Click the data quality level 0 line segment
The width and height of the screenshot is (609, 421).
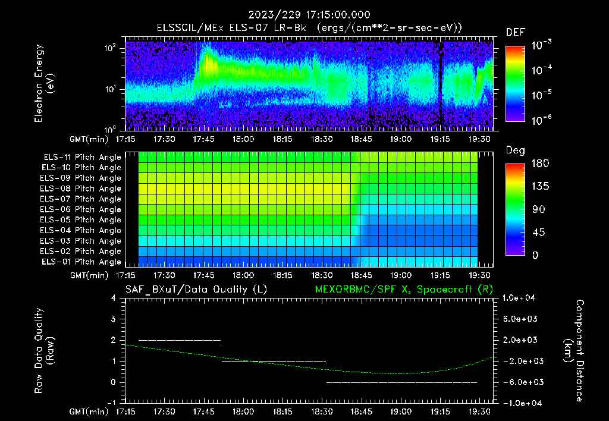point(401,382)
